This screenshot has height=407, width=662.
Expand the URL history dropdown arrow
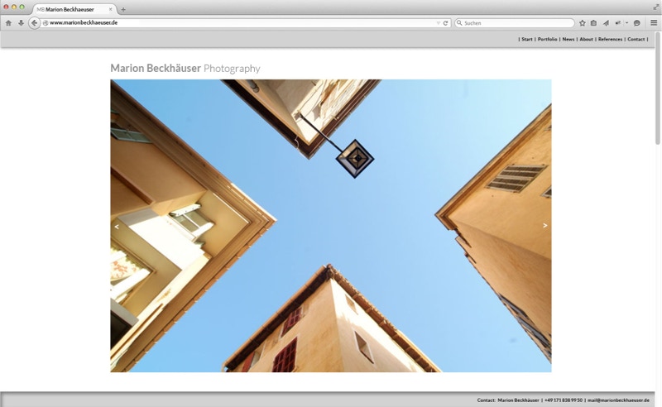coord(438,23)
